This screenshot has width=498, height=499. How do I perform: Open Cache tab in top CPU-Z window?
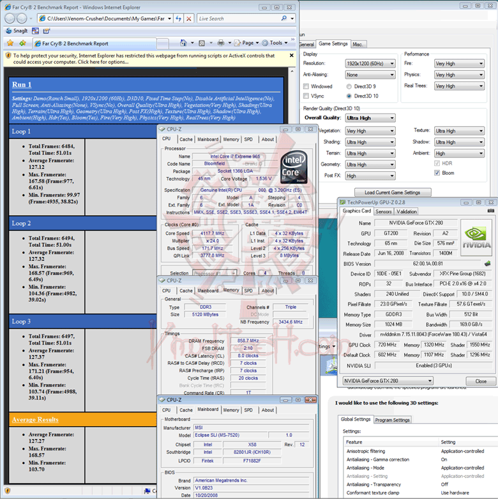coord(186,139)
